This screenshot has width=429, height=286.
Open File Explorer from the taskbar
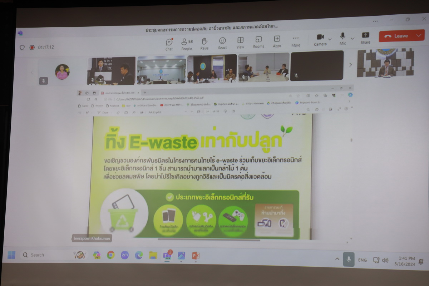pos(153,255)
